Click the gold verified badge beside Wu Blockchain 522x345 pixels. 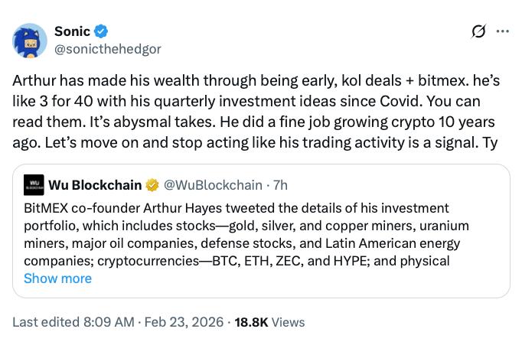pos(153,185)
